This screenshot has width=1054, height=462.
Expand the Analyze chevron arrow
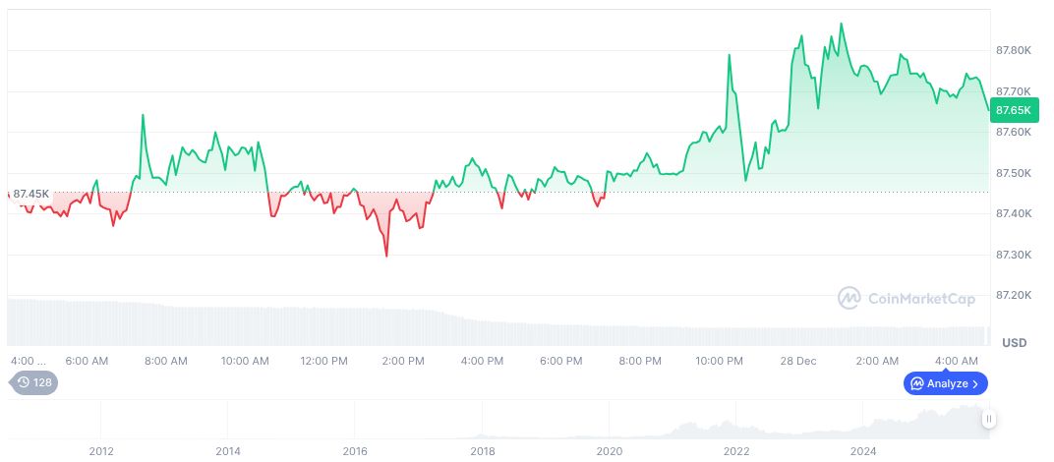click(x=975, y=383)
